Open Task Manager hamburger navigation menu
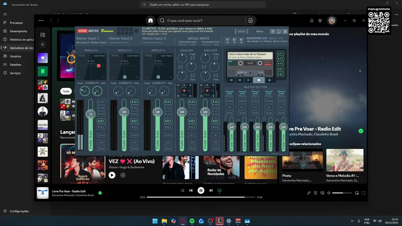 click(x=5, y=14)
